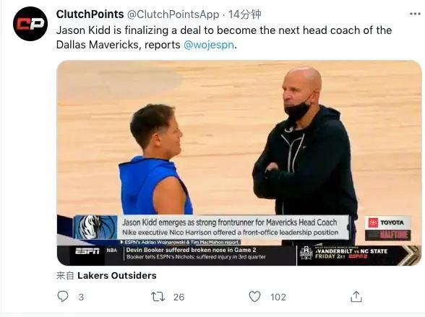Retweet using the arrows icon

tap(158, 297)
